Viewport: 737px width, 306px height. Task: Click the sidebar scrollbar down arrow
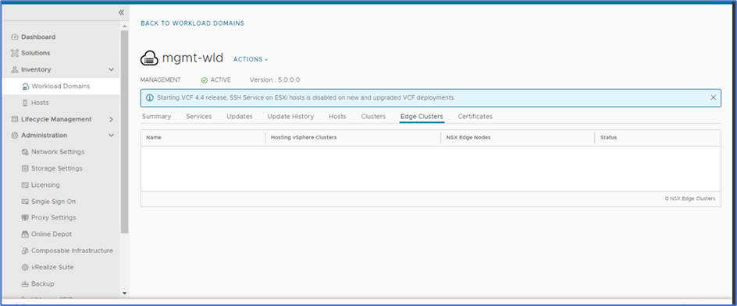[125, 294]
